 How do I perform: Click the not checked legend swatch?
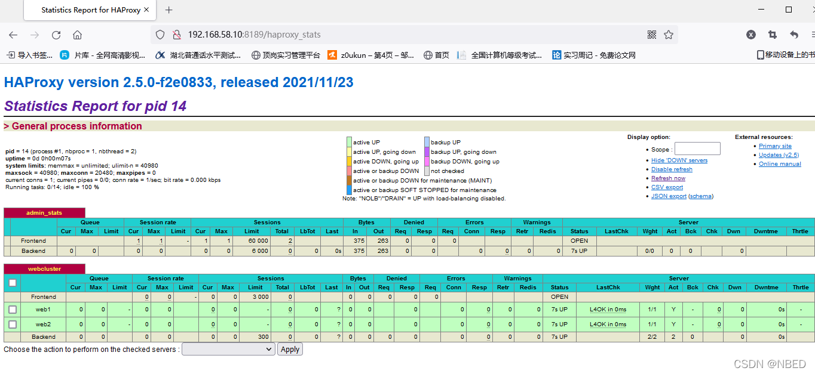pyautogui.click(x=427, y=171)
